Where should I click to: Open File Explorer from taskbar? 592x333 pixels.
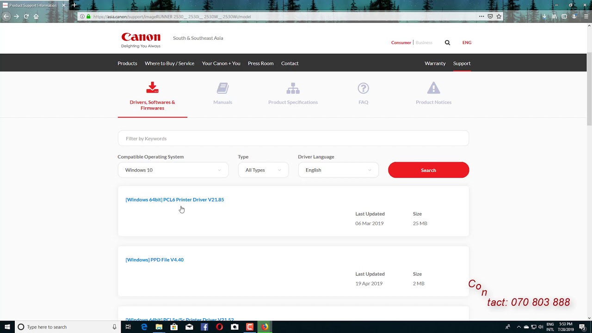pos(159,327)
